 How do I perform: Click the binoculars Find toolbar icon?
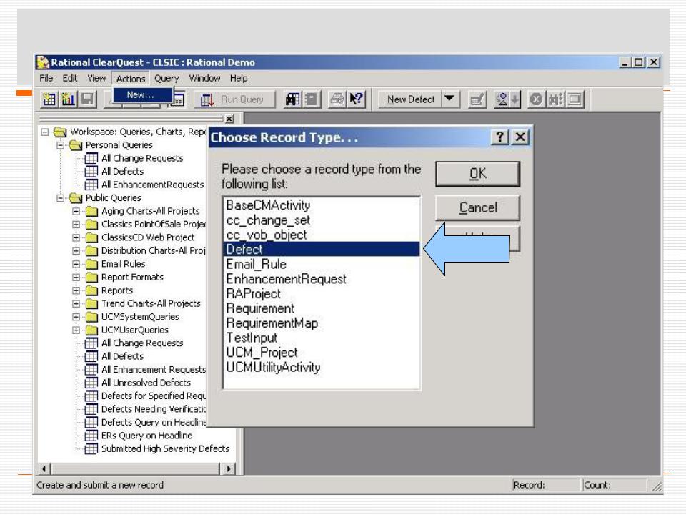(292, 99)
